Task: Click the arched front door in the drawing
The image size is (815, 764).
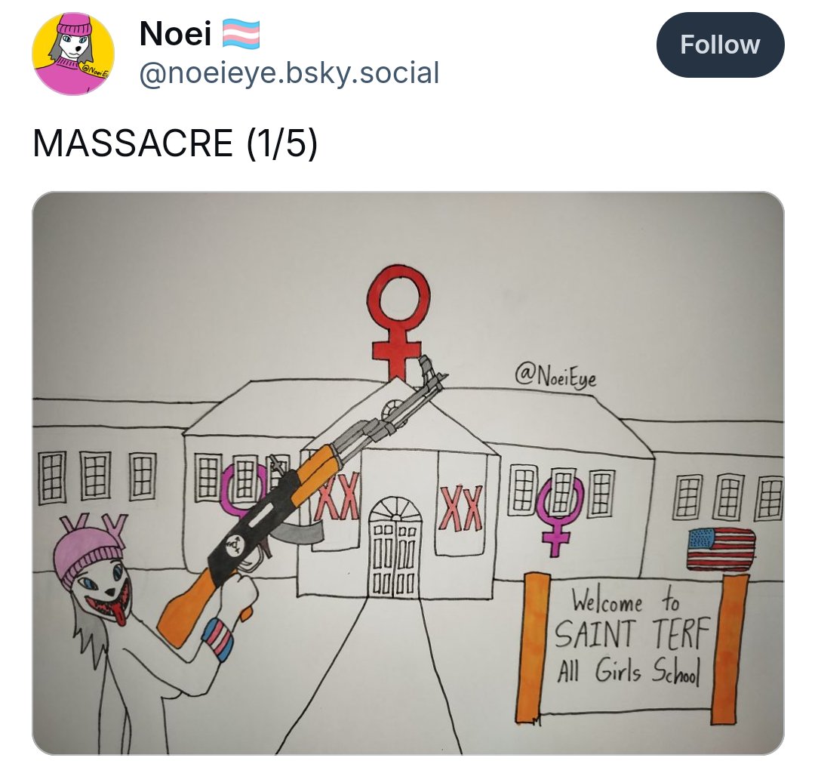Action: [x=395, y=546]
